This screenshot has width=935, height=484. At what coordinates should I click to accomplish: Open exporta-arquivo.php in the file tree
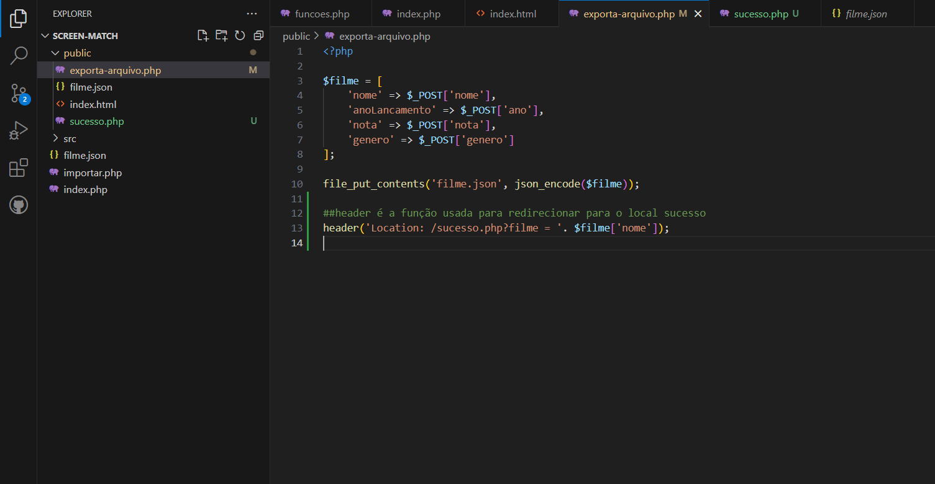[153, 70]
